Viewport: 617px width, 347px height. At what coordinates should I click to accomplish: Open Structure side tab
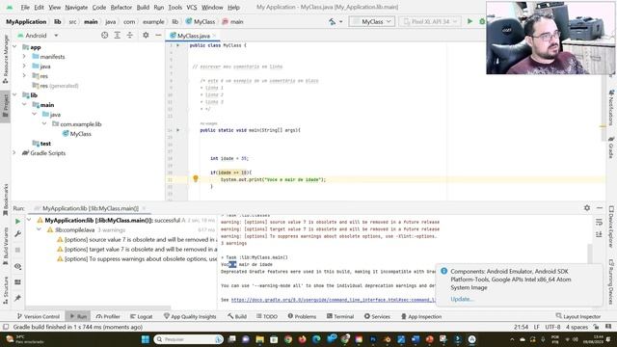(6, 290)
